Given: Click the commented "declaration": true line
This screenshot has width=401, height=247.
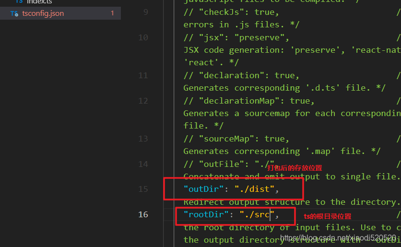Looking at the screenshot, I should (x=241, y=75).
